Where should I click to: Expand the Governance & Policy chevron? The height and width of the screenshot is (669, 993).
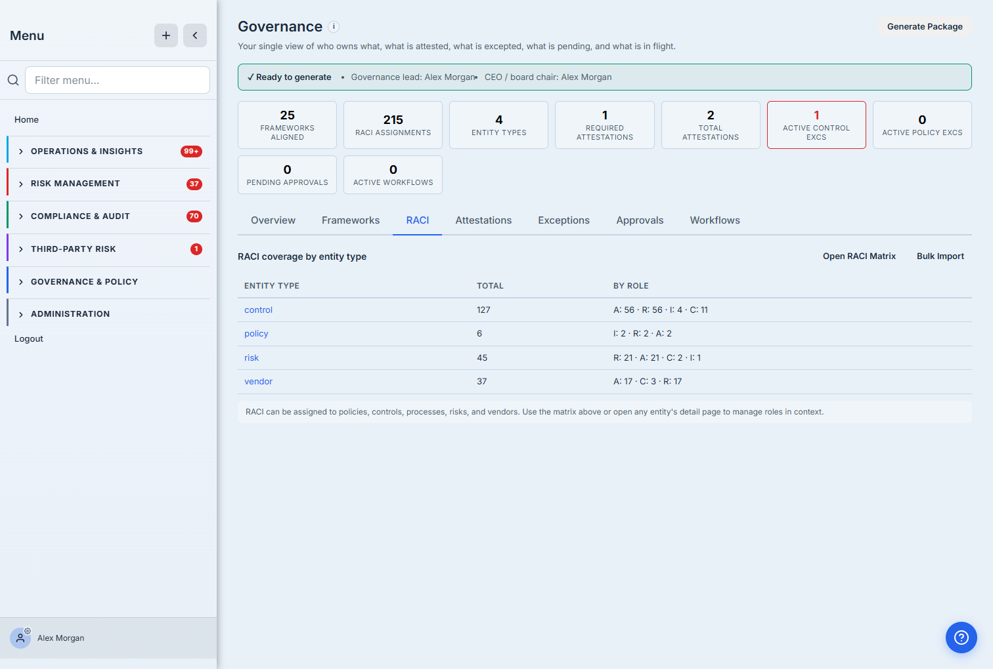pyautogui.click(x=21, y=282)
